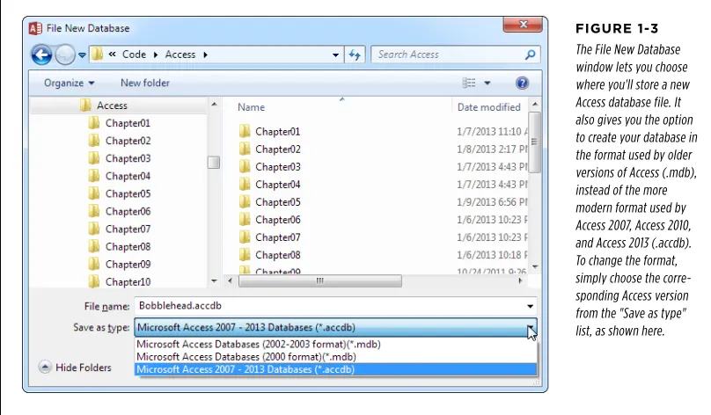Image resolution: width=711 pixels, height=415 pixels.
Task: Click horizontal scrollbar left arrow
Action: tap(231, 280)
